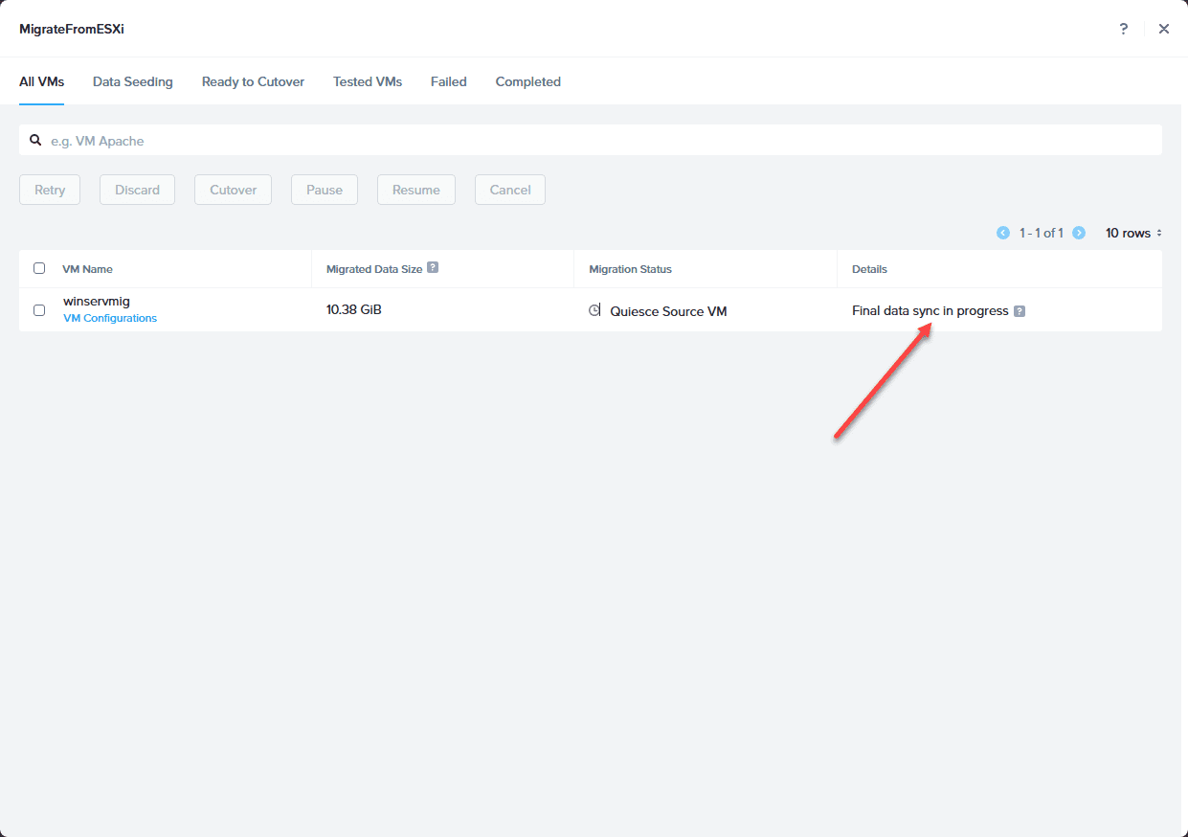Close the MigrateFromESXi dialog
The image size is (1188, 837).
coord(1164,29)
